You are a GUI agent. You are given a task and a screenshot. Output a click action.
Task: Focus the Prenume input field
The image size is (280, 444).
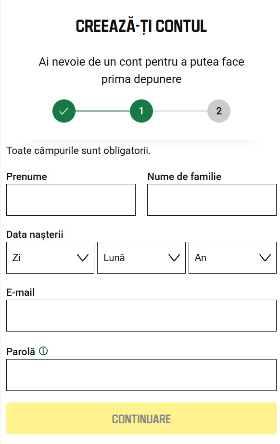[x=71, y=200]
